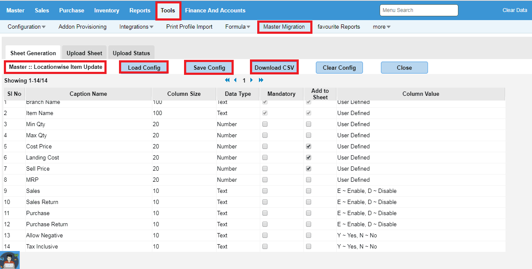Open the Sales menu

pos(42,10)
